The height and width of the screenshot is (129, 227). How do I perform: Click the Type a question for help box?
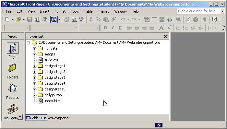tap(198, 11)
